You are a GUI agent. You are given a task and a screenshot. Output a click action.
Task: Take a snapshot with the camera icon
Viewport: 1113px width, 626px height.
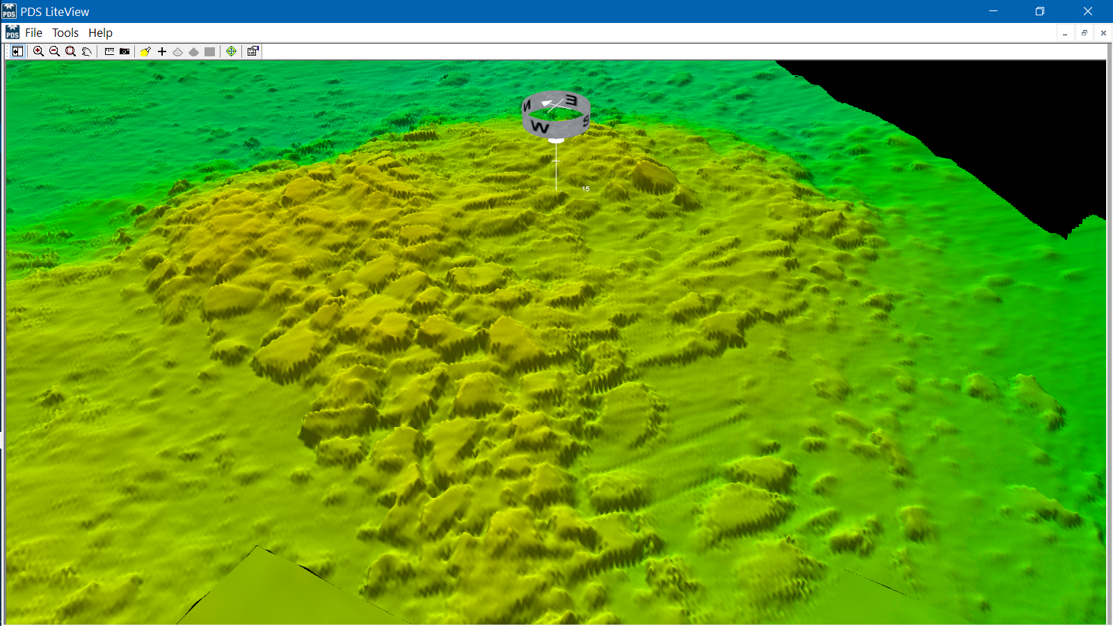[x=125, y=51]
